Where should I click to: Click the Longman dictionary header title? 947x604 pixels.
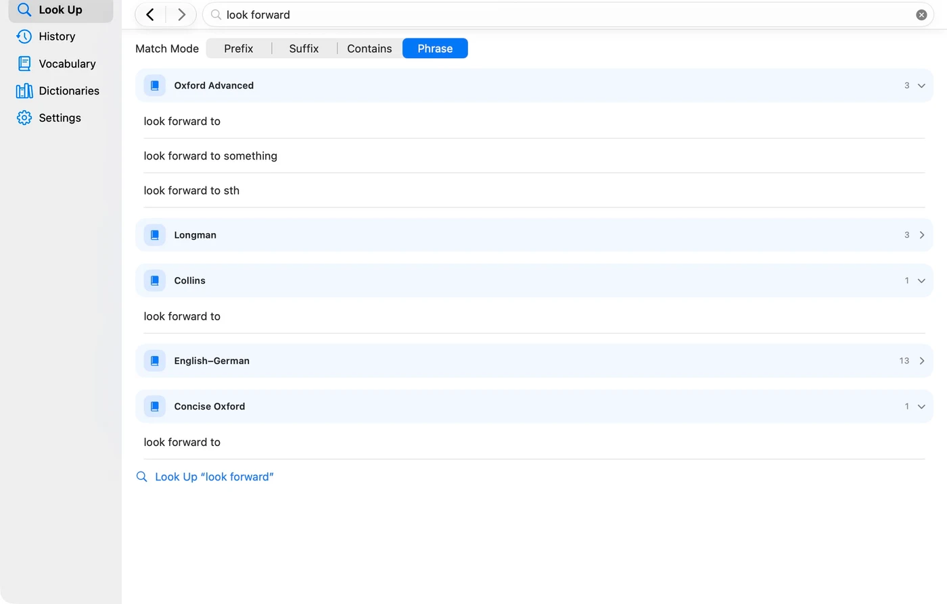click(195, 235)
